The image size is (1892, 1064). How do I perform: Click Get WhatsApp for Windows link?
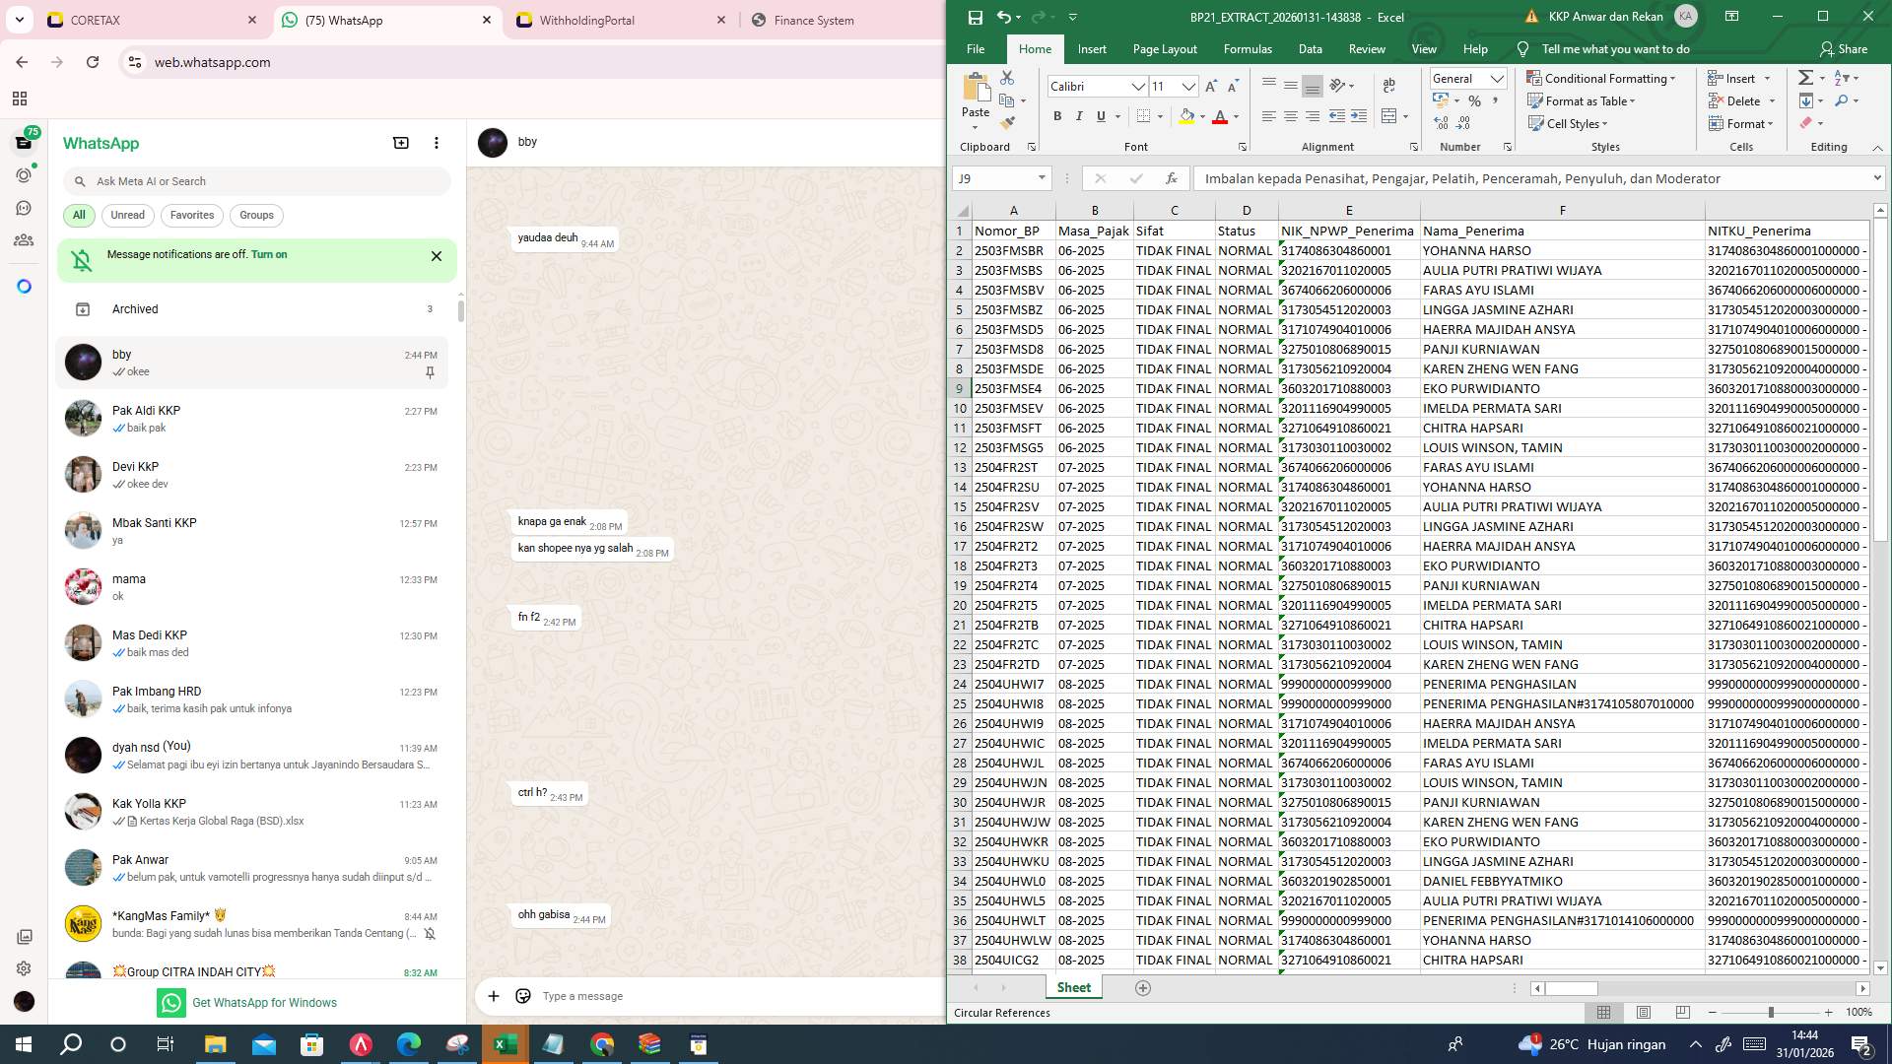click(x=264, y=1002)
